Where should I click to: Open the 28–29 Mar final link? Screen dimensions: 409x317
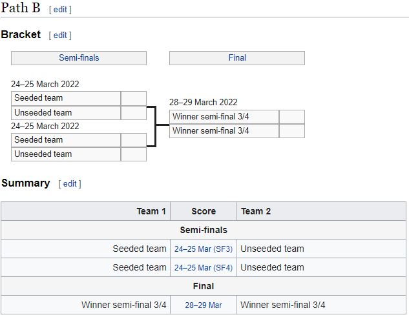pos(204,305)
